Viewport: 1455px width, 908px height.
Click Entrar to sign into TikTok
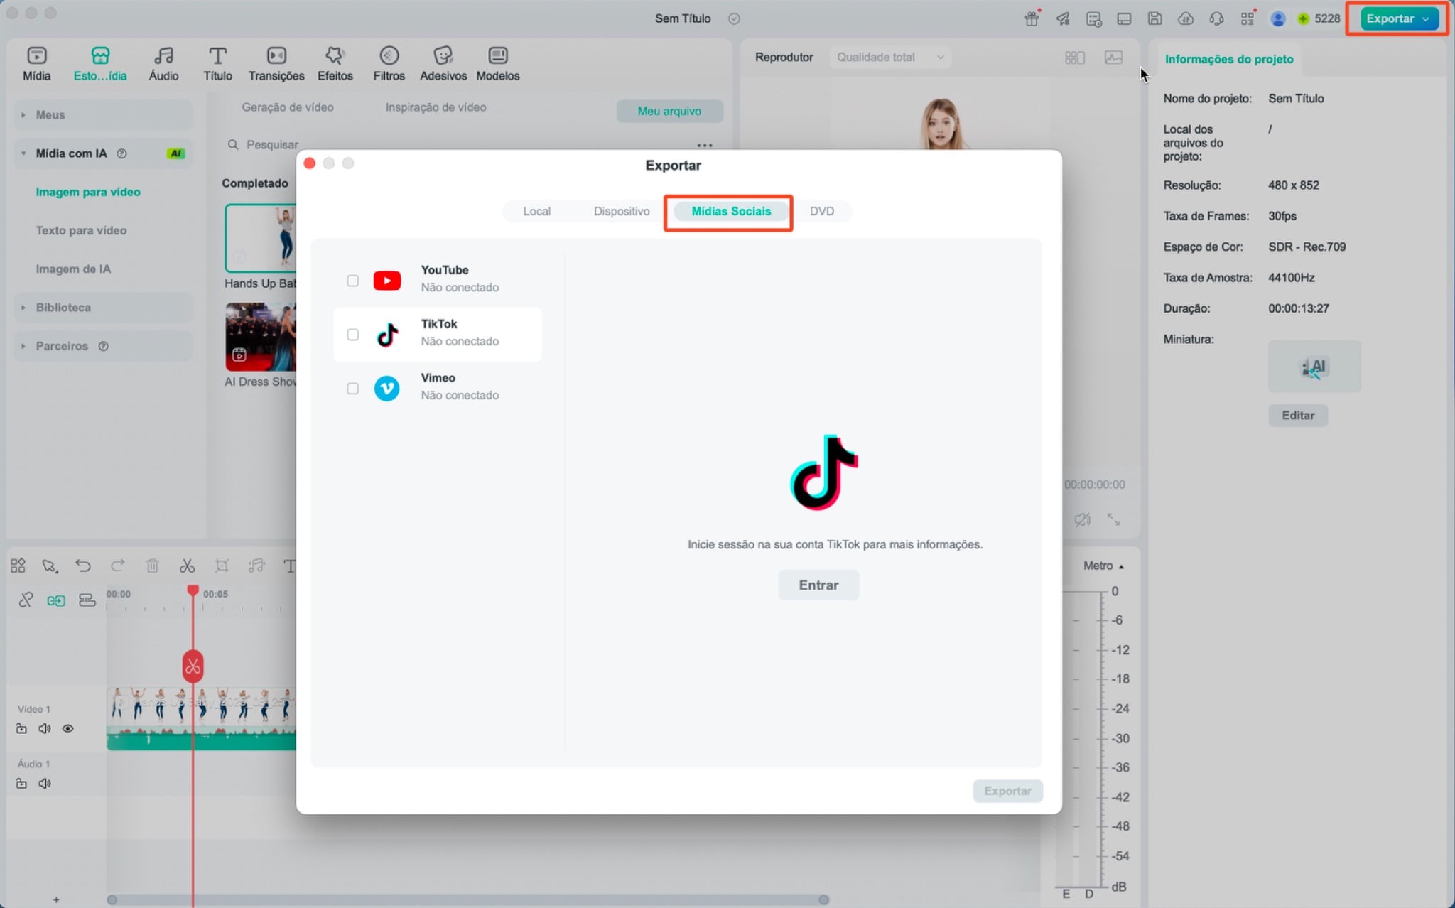pos(818,585)
